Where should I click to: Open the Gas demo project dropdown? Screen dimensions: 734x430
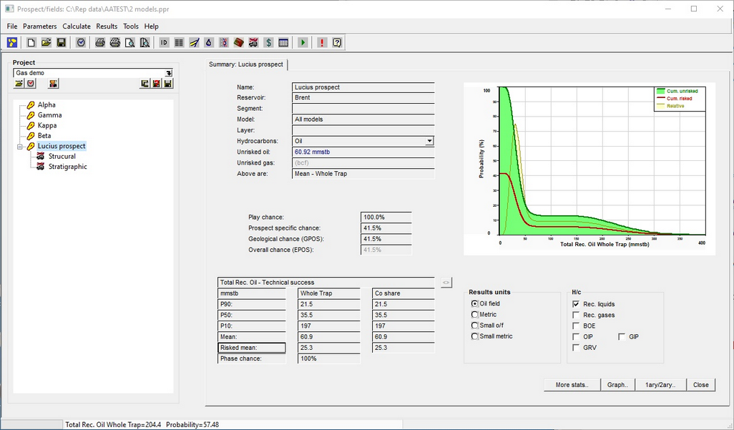click(x=169, y=73)
